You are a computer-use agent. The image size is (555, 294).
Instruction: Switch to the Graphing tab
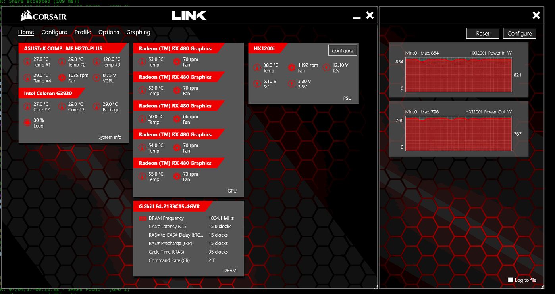(x=138, y=32)
